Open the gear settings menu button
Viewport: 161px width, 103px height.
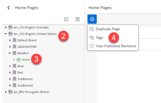point(92,19)
